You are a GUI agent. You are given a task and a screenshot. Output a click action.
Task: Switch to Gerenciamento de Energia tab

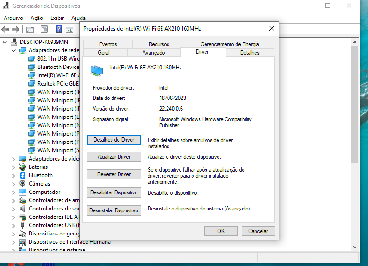[230, 44]
